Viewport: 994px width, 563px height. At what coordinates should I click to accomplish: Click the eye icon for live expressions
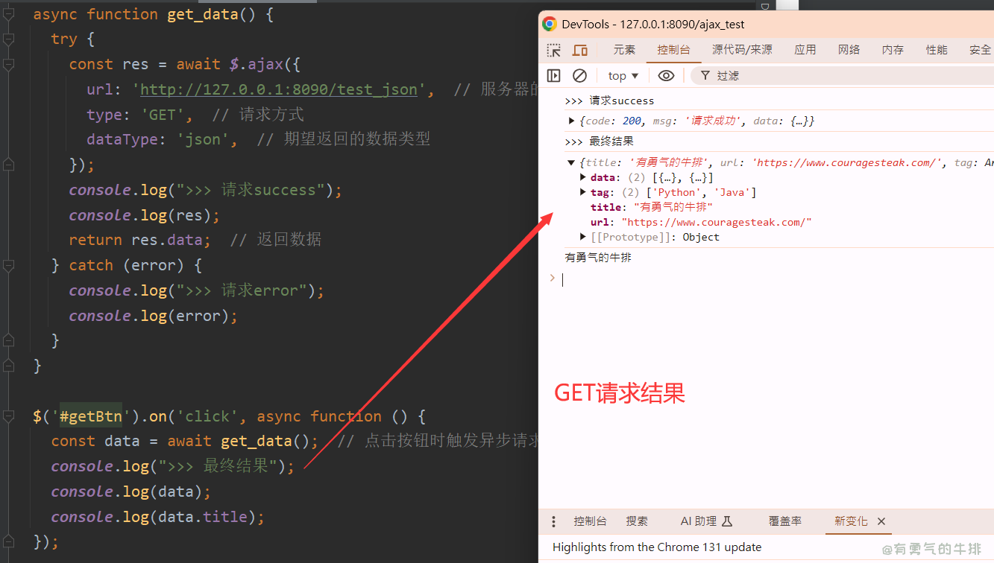coord(666,75)
